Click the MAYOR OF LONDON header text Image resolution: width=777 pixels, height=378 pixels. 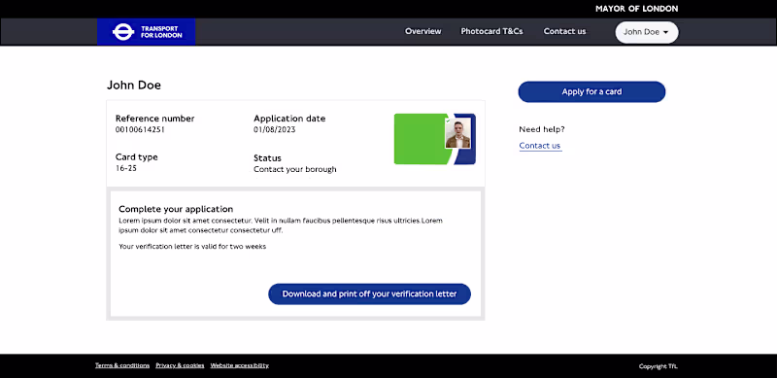[x=636, y=9]
